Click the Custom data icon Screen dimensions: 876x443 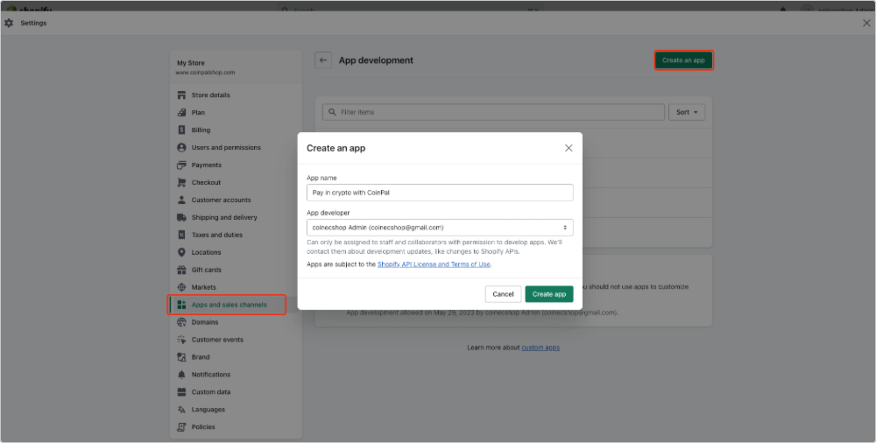(181, 392)
